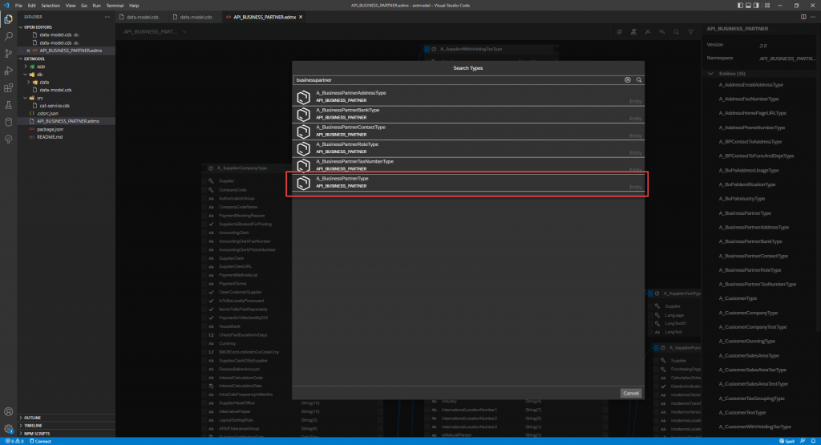Click the notifications bell in status bar
The width and height of the screenshot is (821, 445).
(x=813, y=441)
